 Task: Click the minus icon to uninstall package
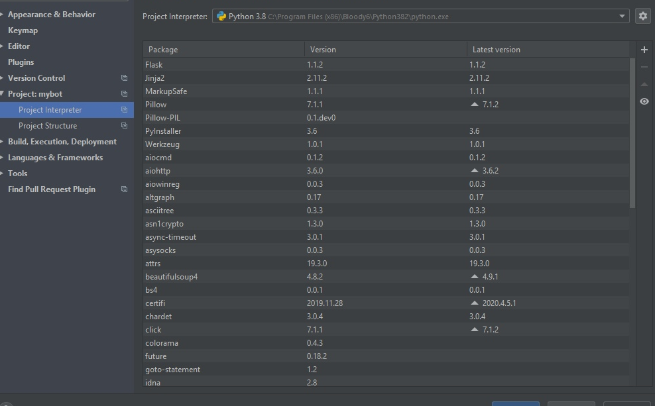pos(644,67)
